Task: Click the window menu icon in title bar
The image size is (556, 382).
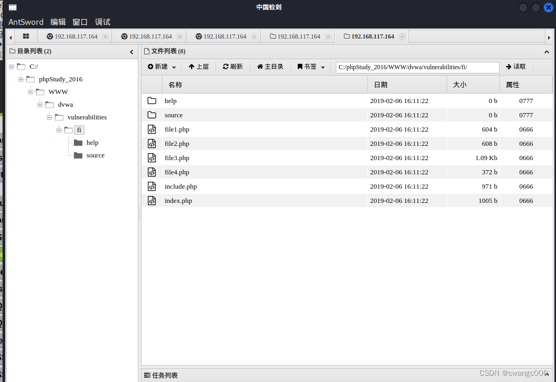Action: (x=13, y=7)
